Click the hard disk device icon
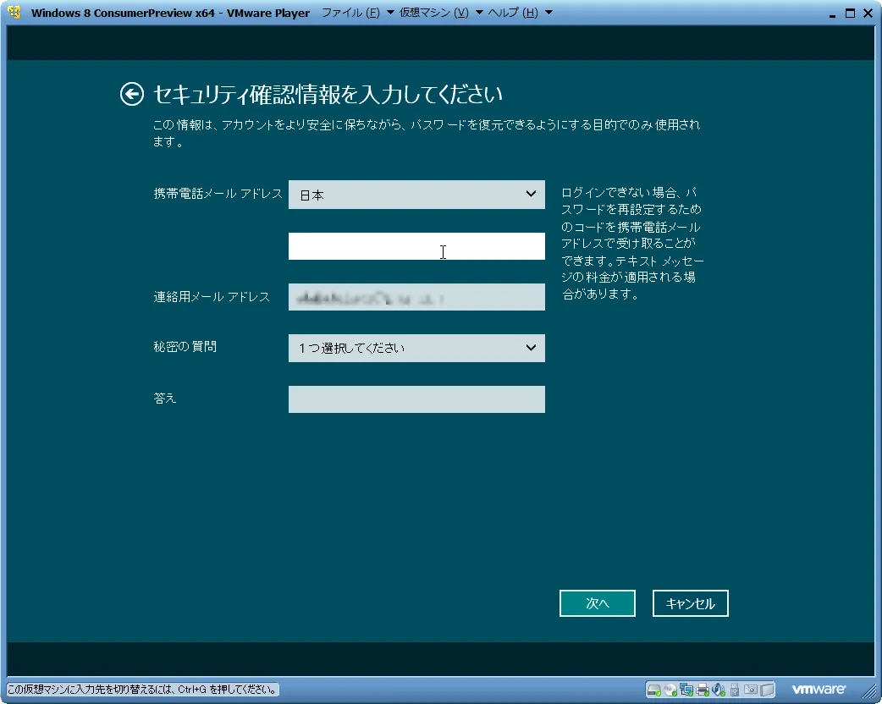 tap(654, 689)
